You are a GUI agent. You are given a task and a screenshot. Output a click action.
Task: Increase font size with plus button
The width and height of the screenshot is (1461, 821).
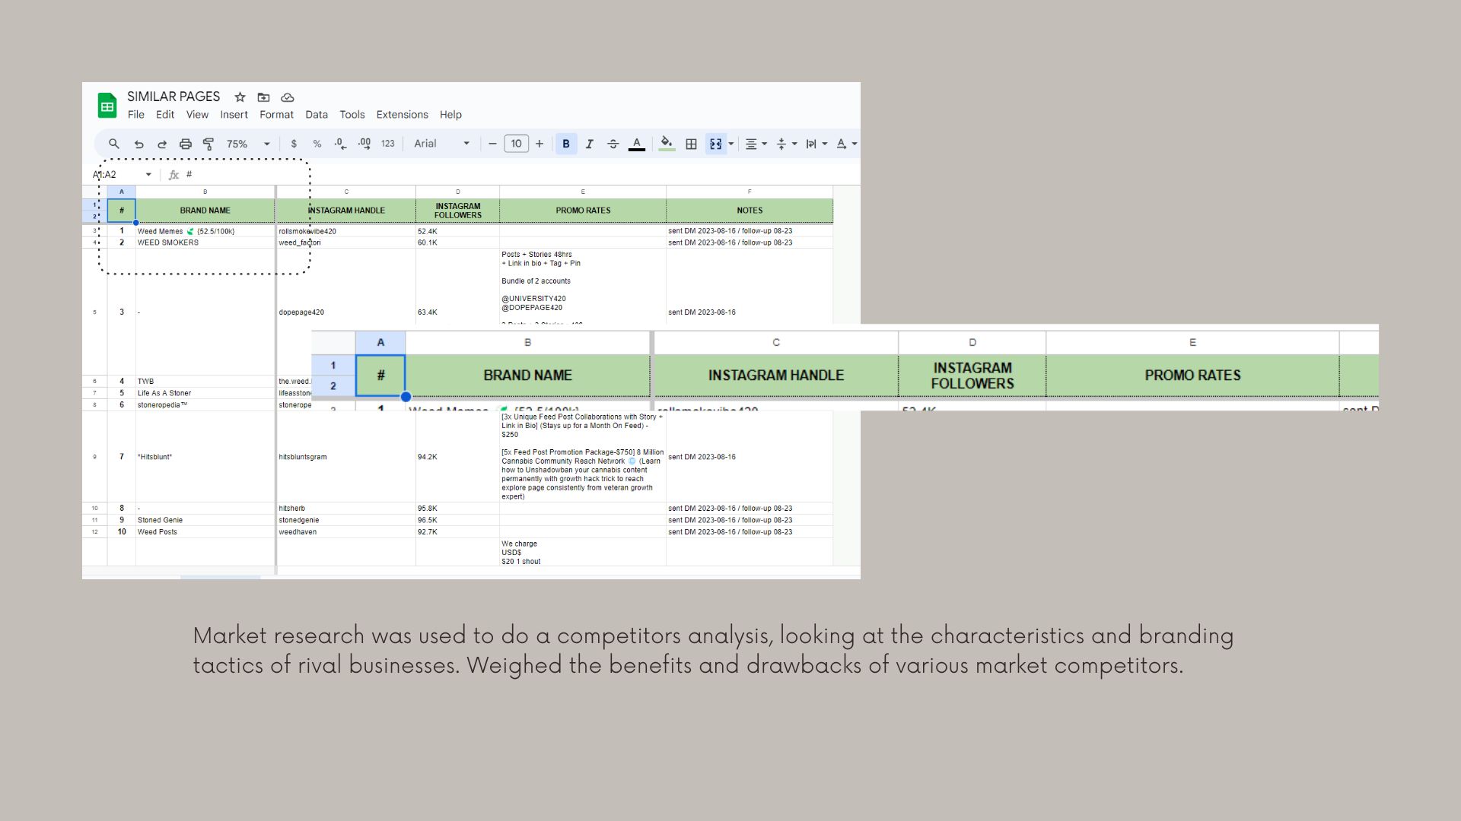(540, 144)
